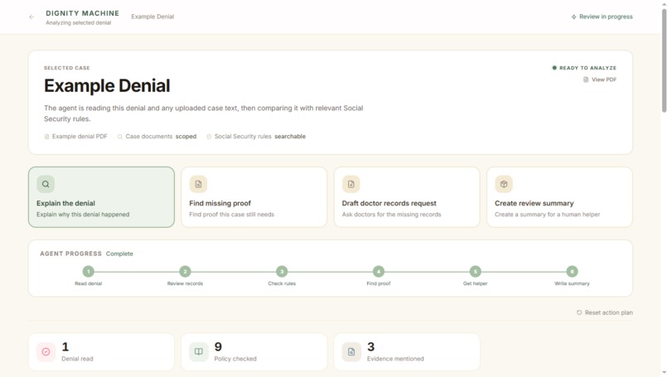Click Case documents scoped text
Image resolution: width=668 pixels, height=377 pixels.
[x=161, y=137]
